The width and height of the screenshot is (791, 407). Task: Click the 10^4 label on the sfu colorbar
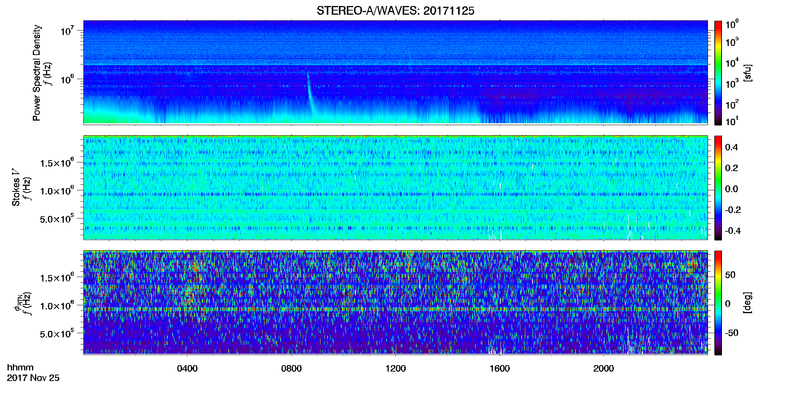tap(732, 63)
